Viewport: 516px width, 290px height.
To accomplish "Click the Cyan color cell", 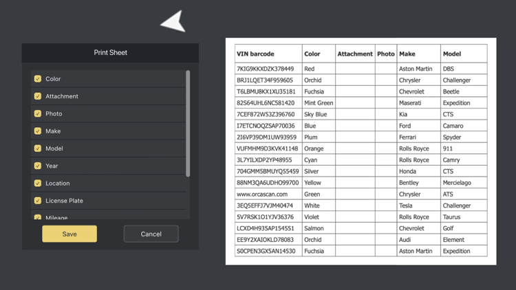I will coord(319,160).
